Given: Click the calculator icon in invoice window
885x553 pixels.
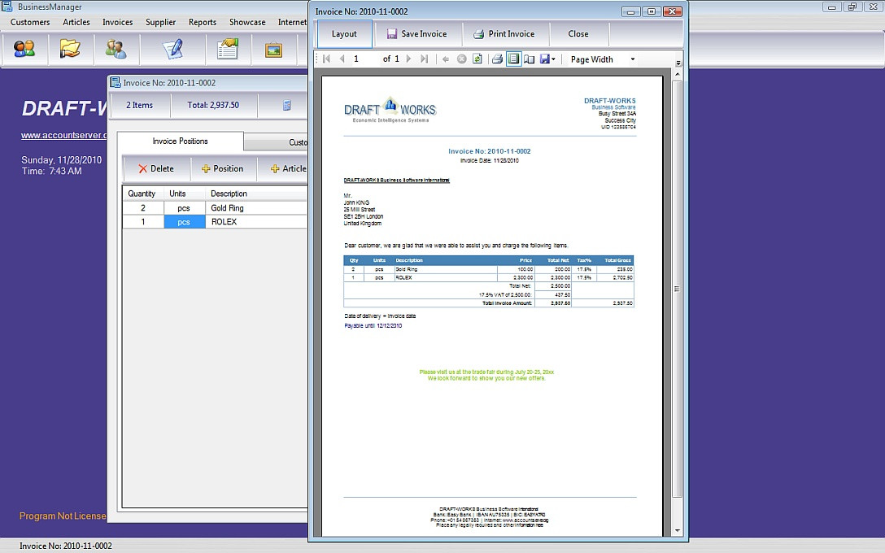Looking at the screenshot, I should pos(286,105).
